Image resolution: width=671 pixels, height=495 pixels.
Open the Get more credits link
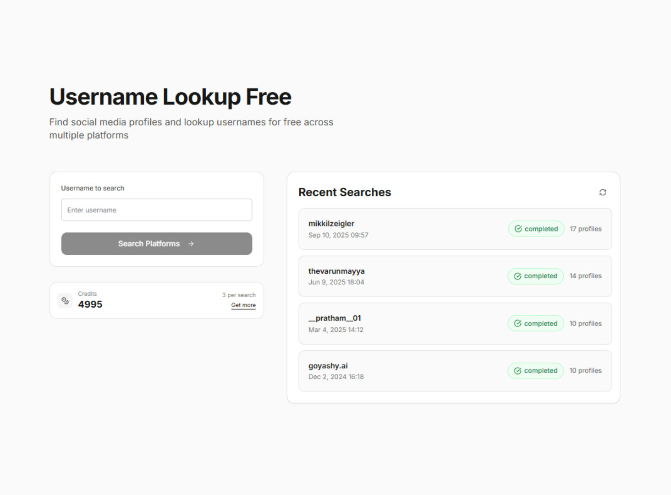[x=243, y=305]
